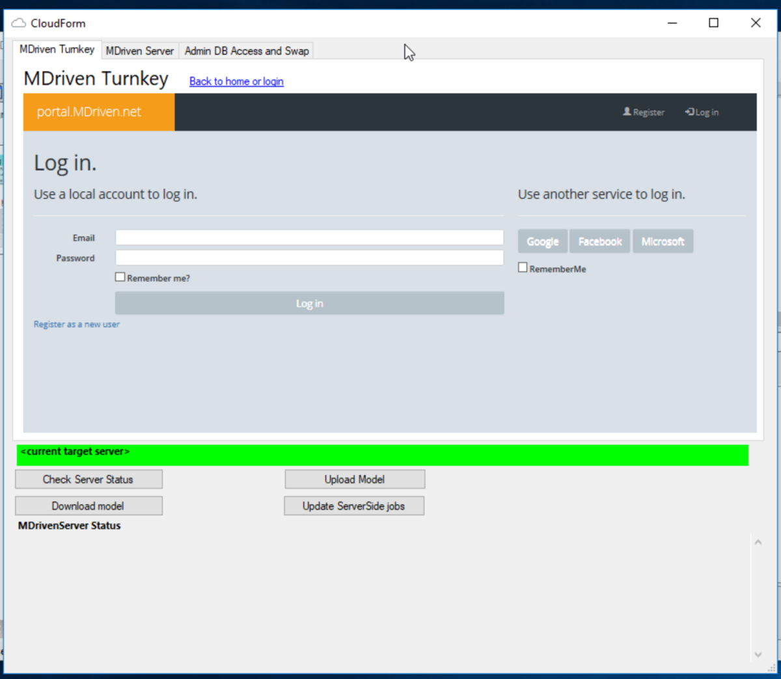Open Admin DB Access and Swap tab
The image size is (781, 679).
pyautogui.click(x=247, y=51)
